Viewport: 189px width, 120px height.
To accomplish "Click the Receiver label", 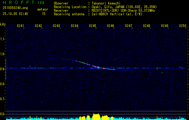I will point(61,10).
